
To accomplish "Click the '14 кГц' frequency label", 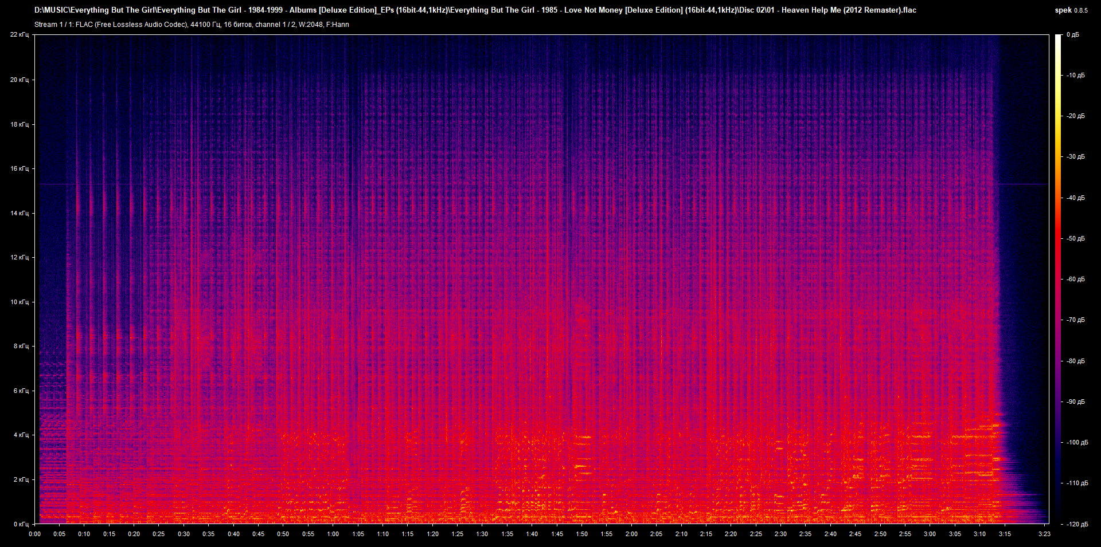I will [x=19, y=213].
